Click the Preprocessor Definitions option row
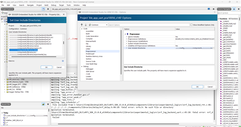Viewport: 241px width, 127px height. point(169,39)
